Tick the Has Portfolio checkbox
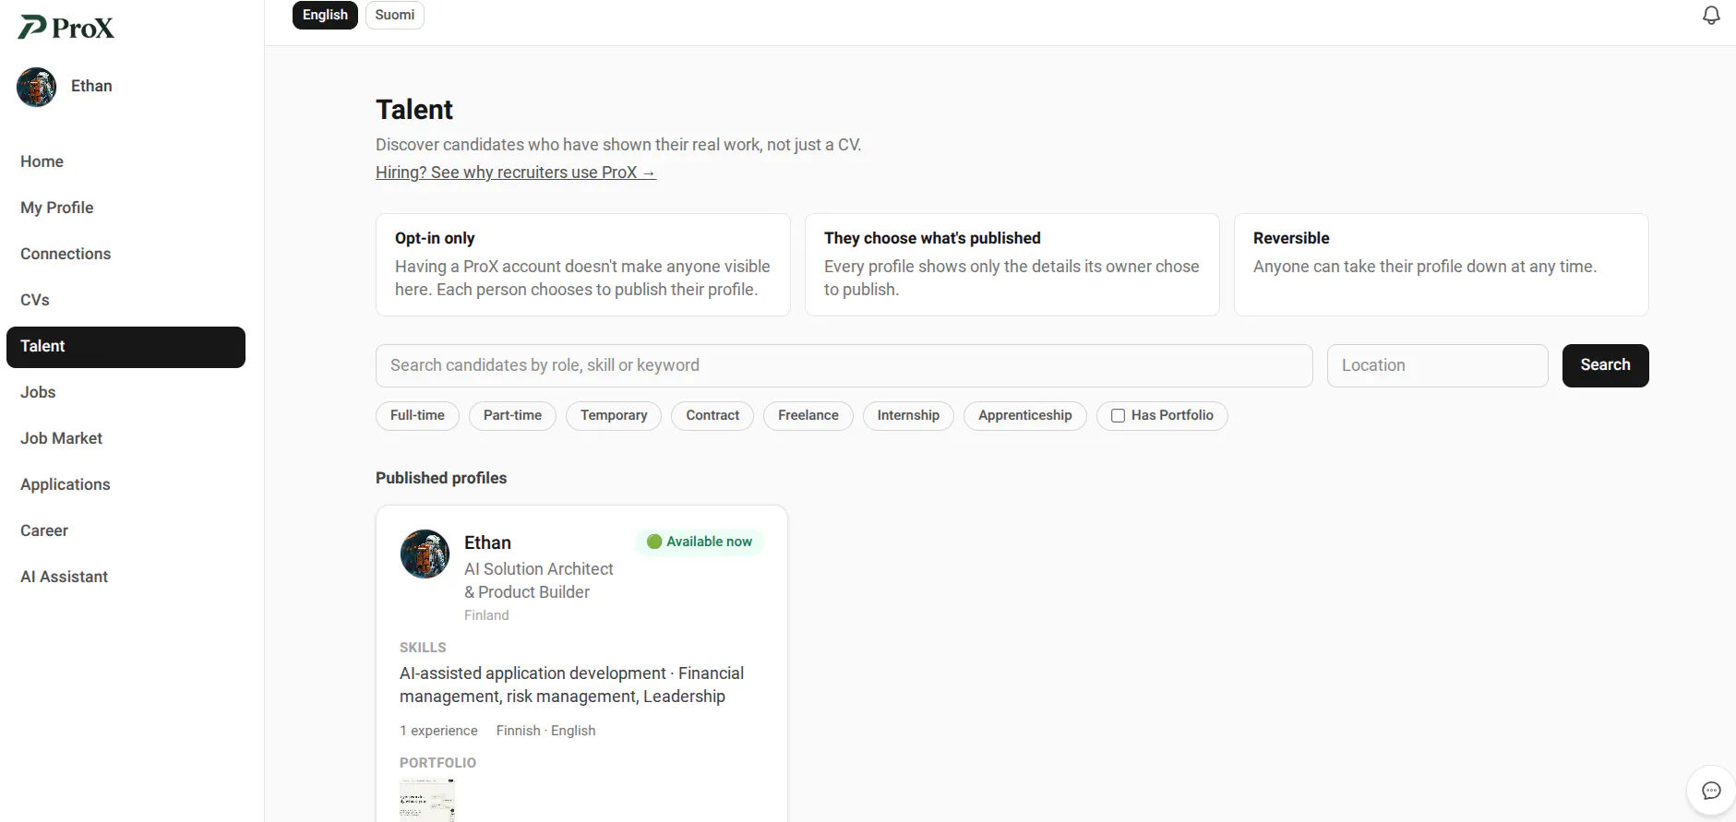 click(x=1118, y=416)
